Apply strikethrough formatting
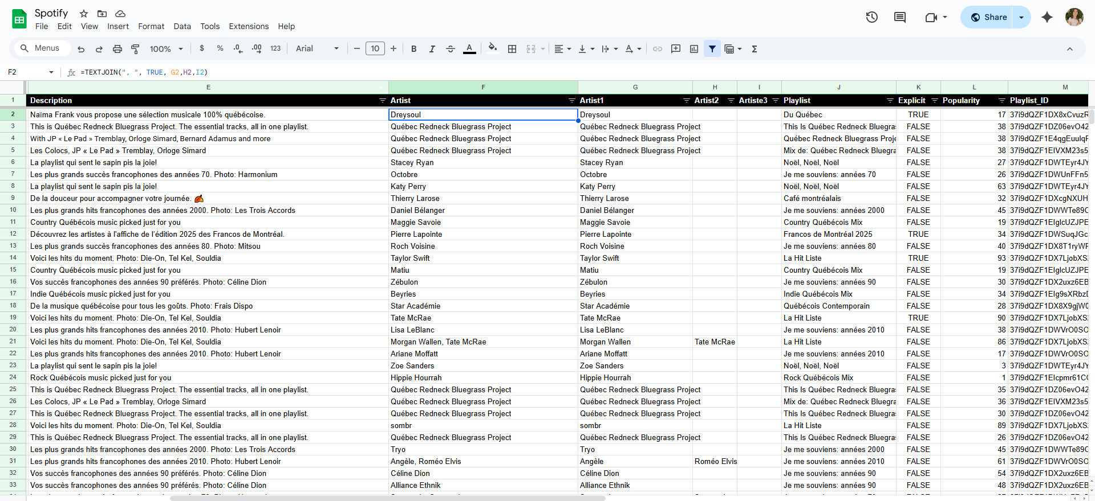This screenshot has width=1095, height=501. (x=450, y=49)
